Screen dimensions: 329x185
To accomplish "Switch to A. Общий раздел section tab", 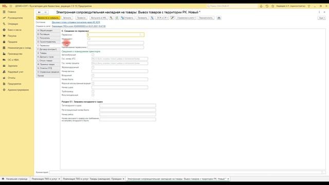I will coord(48,31).
